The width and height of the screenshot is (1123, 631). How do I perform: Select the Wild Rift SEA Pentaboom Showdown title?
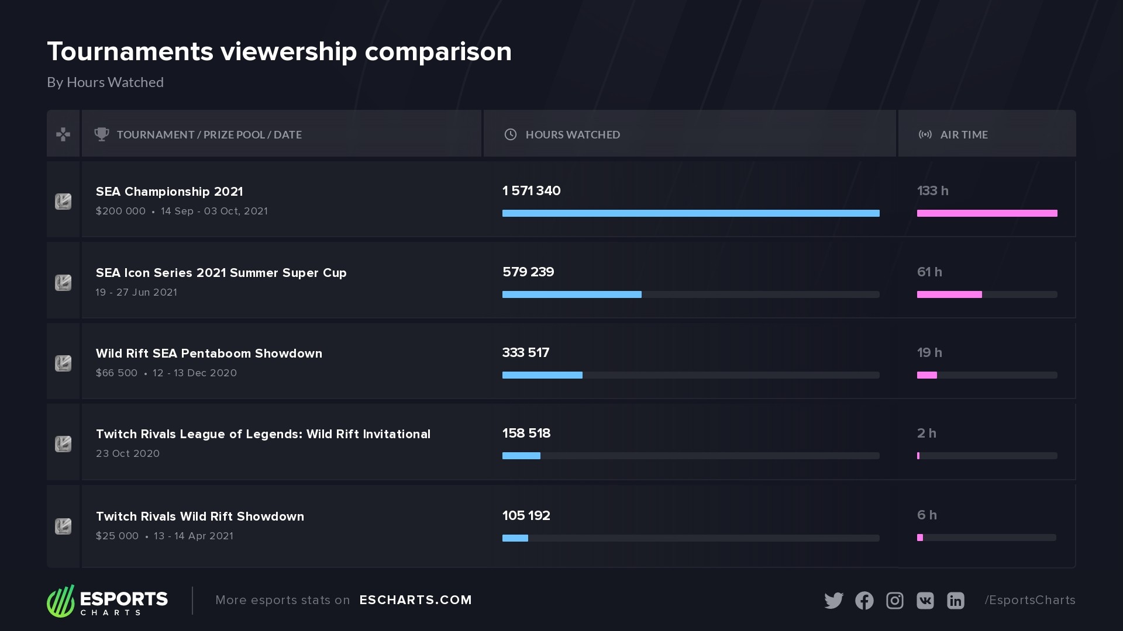point(209,353)
